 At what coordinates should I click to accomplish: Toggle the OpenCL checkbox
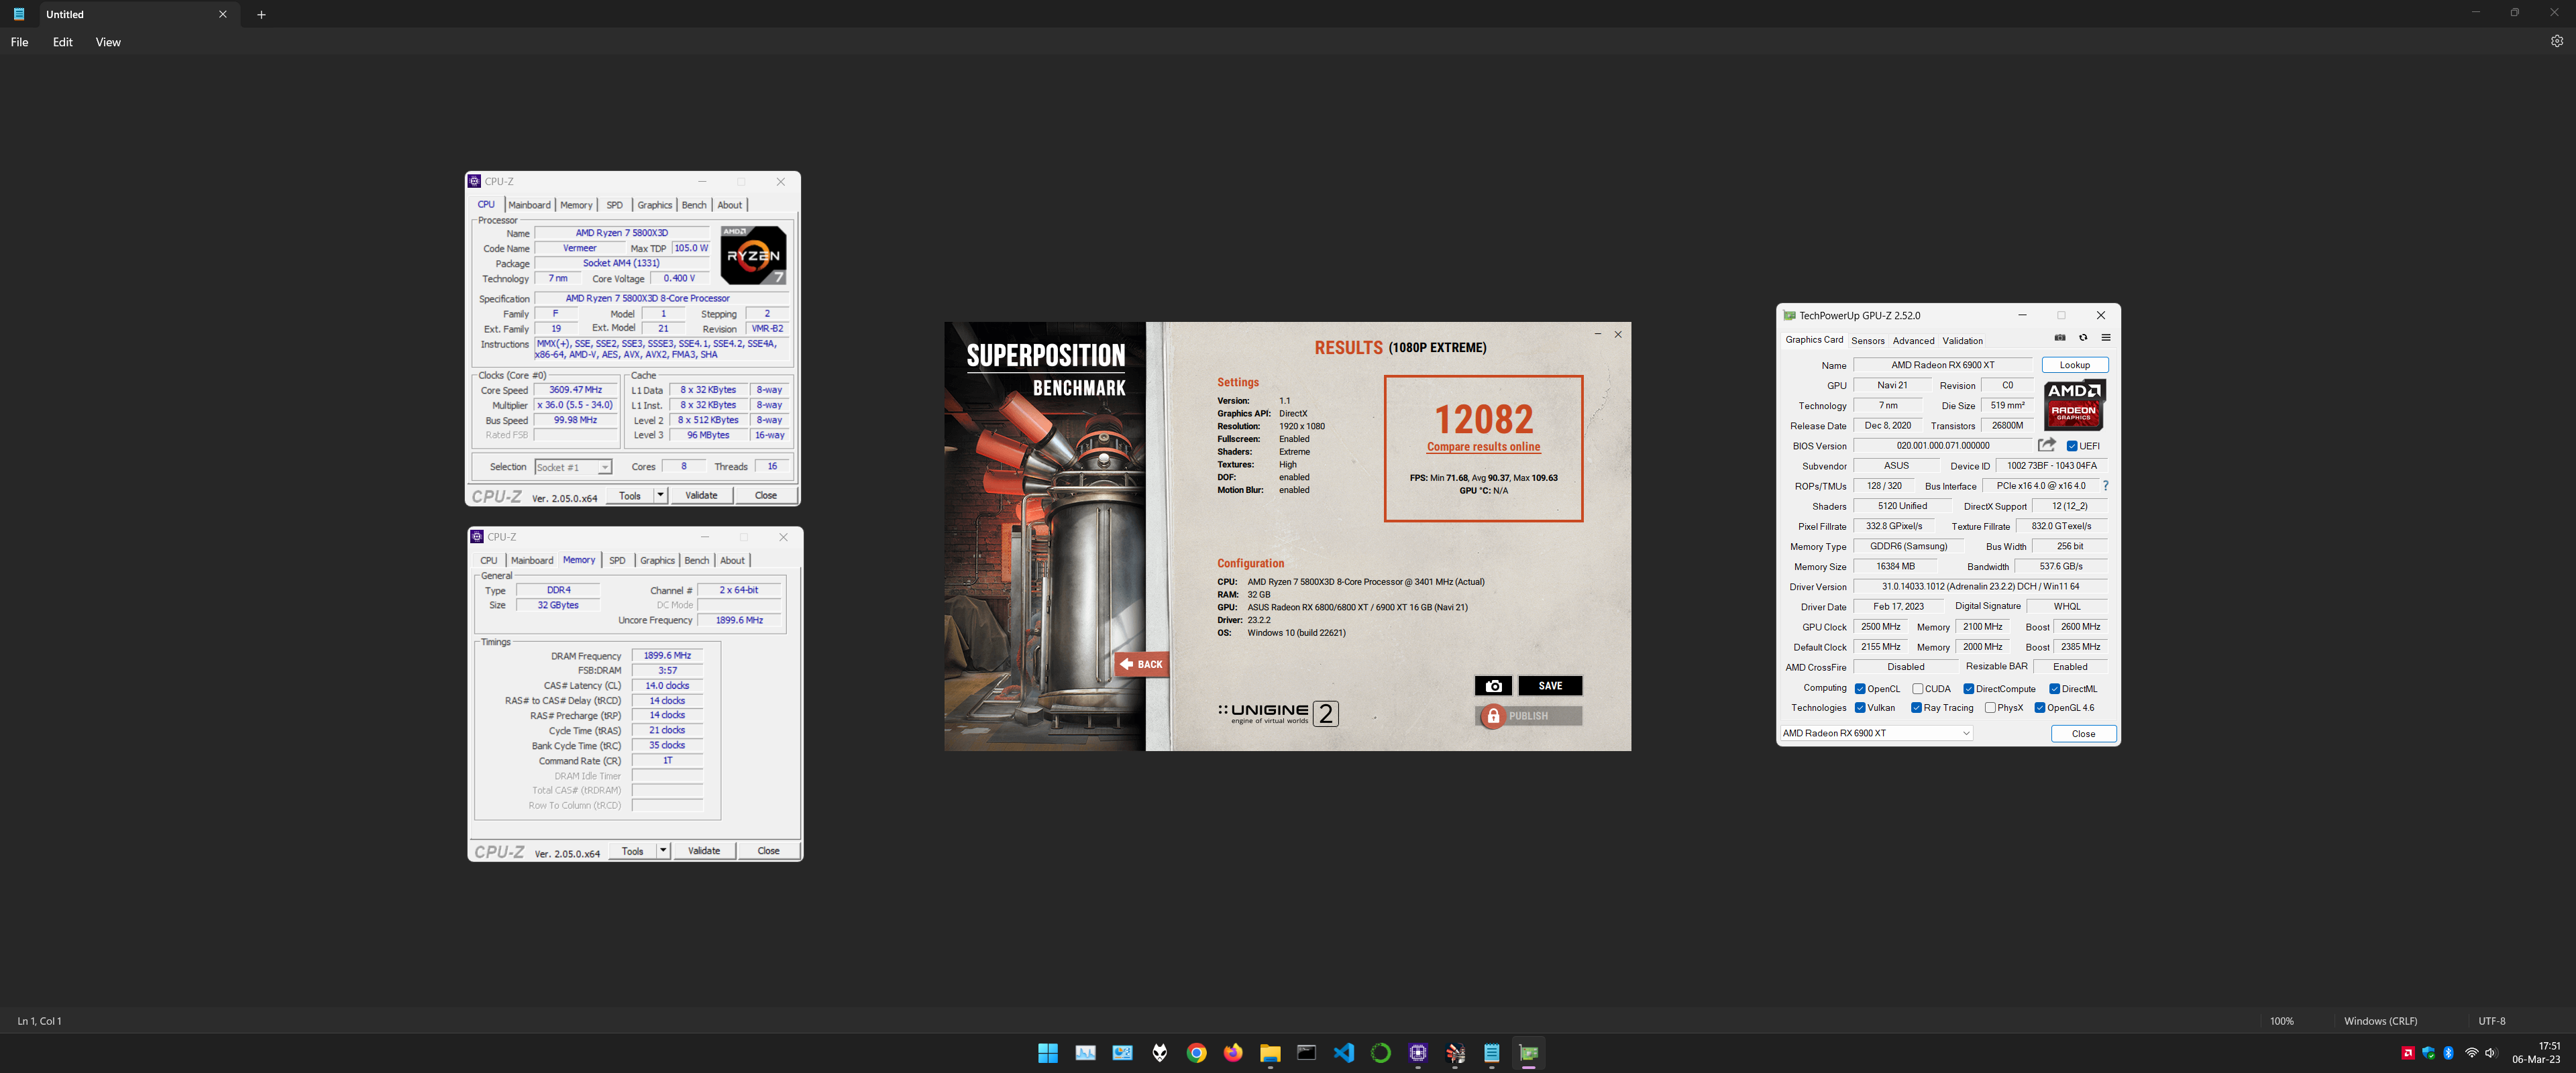point(1860,689)
